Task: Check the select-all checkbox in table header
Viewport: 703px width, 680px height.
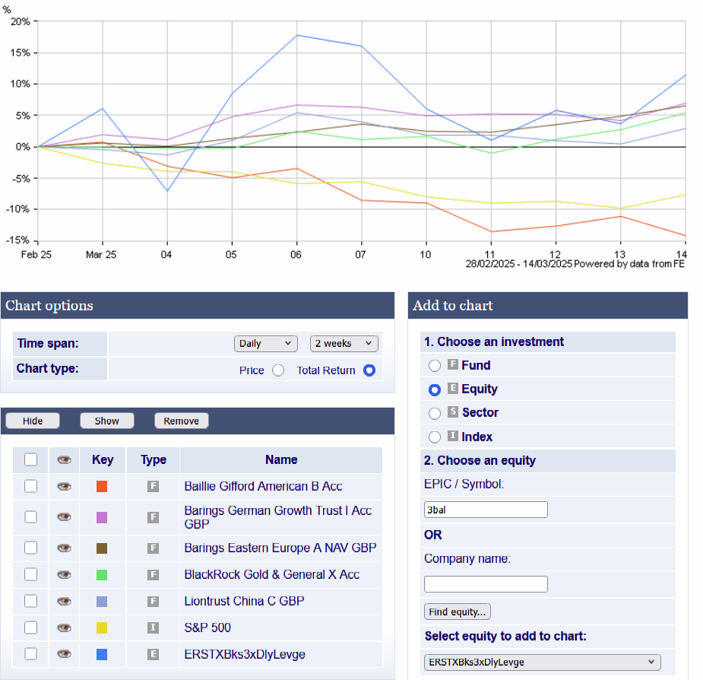Action: click(31, 459)
